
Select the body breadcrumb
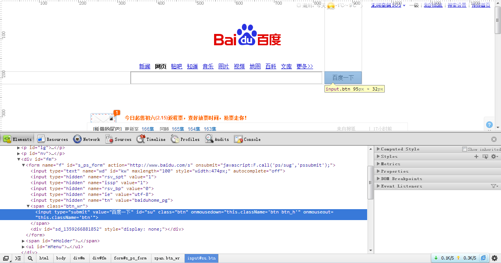click(61, 258)
